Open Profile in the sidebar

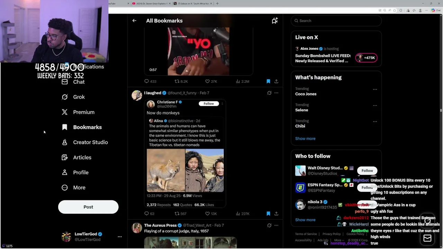[75, 173]
